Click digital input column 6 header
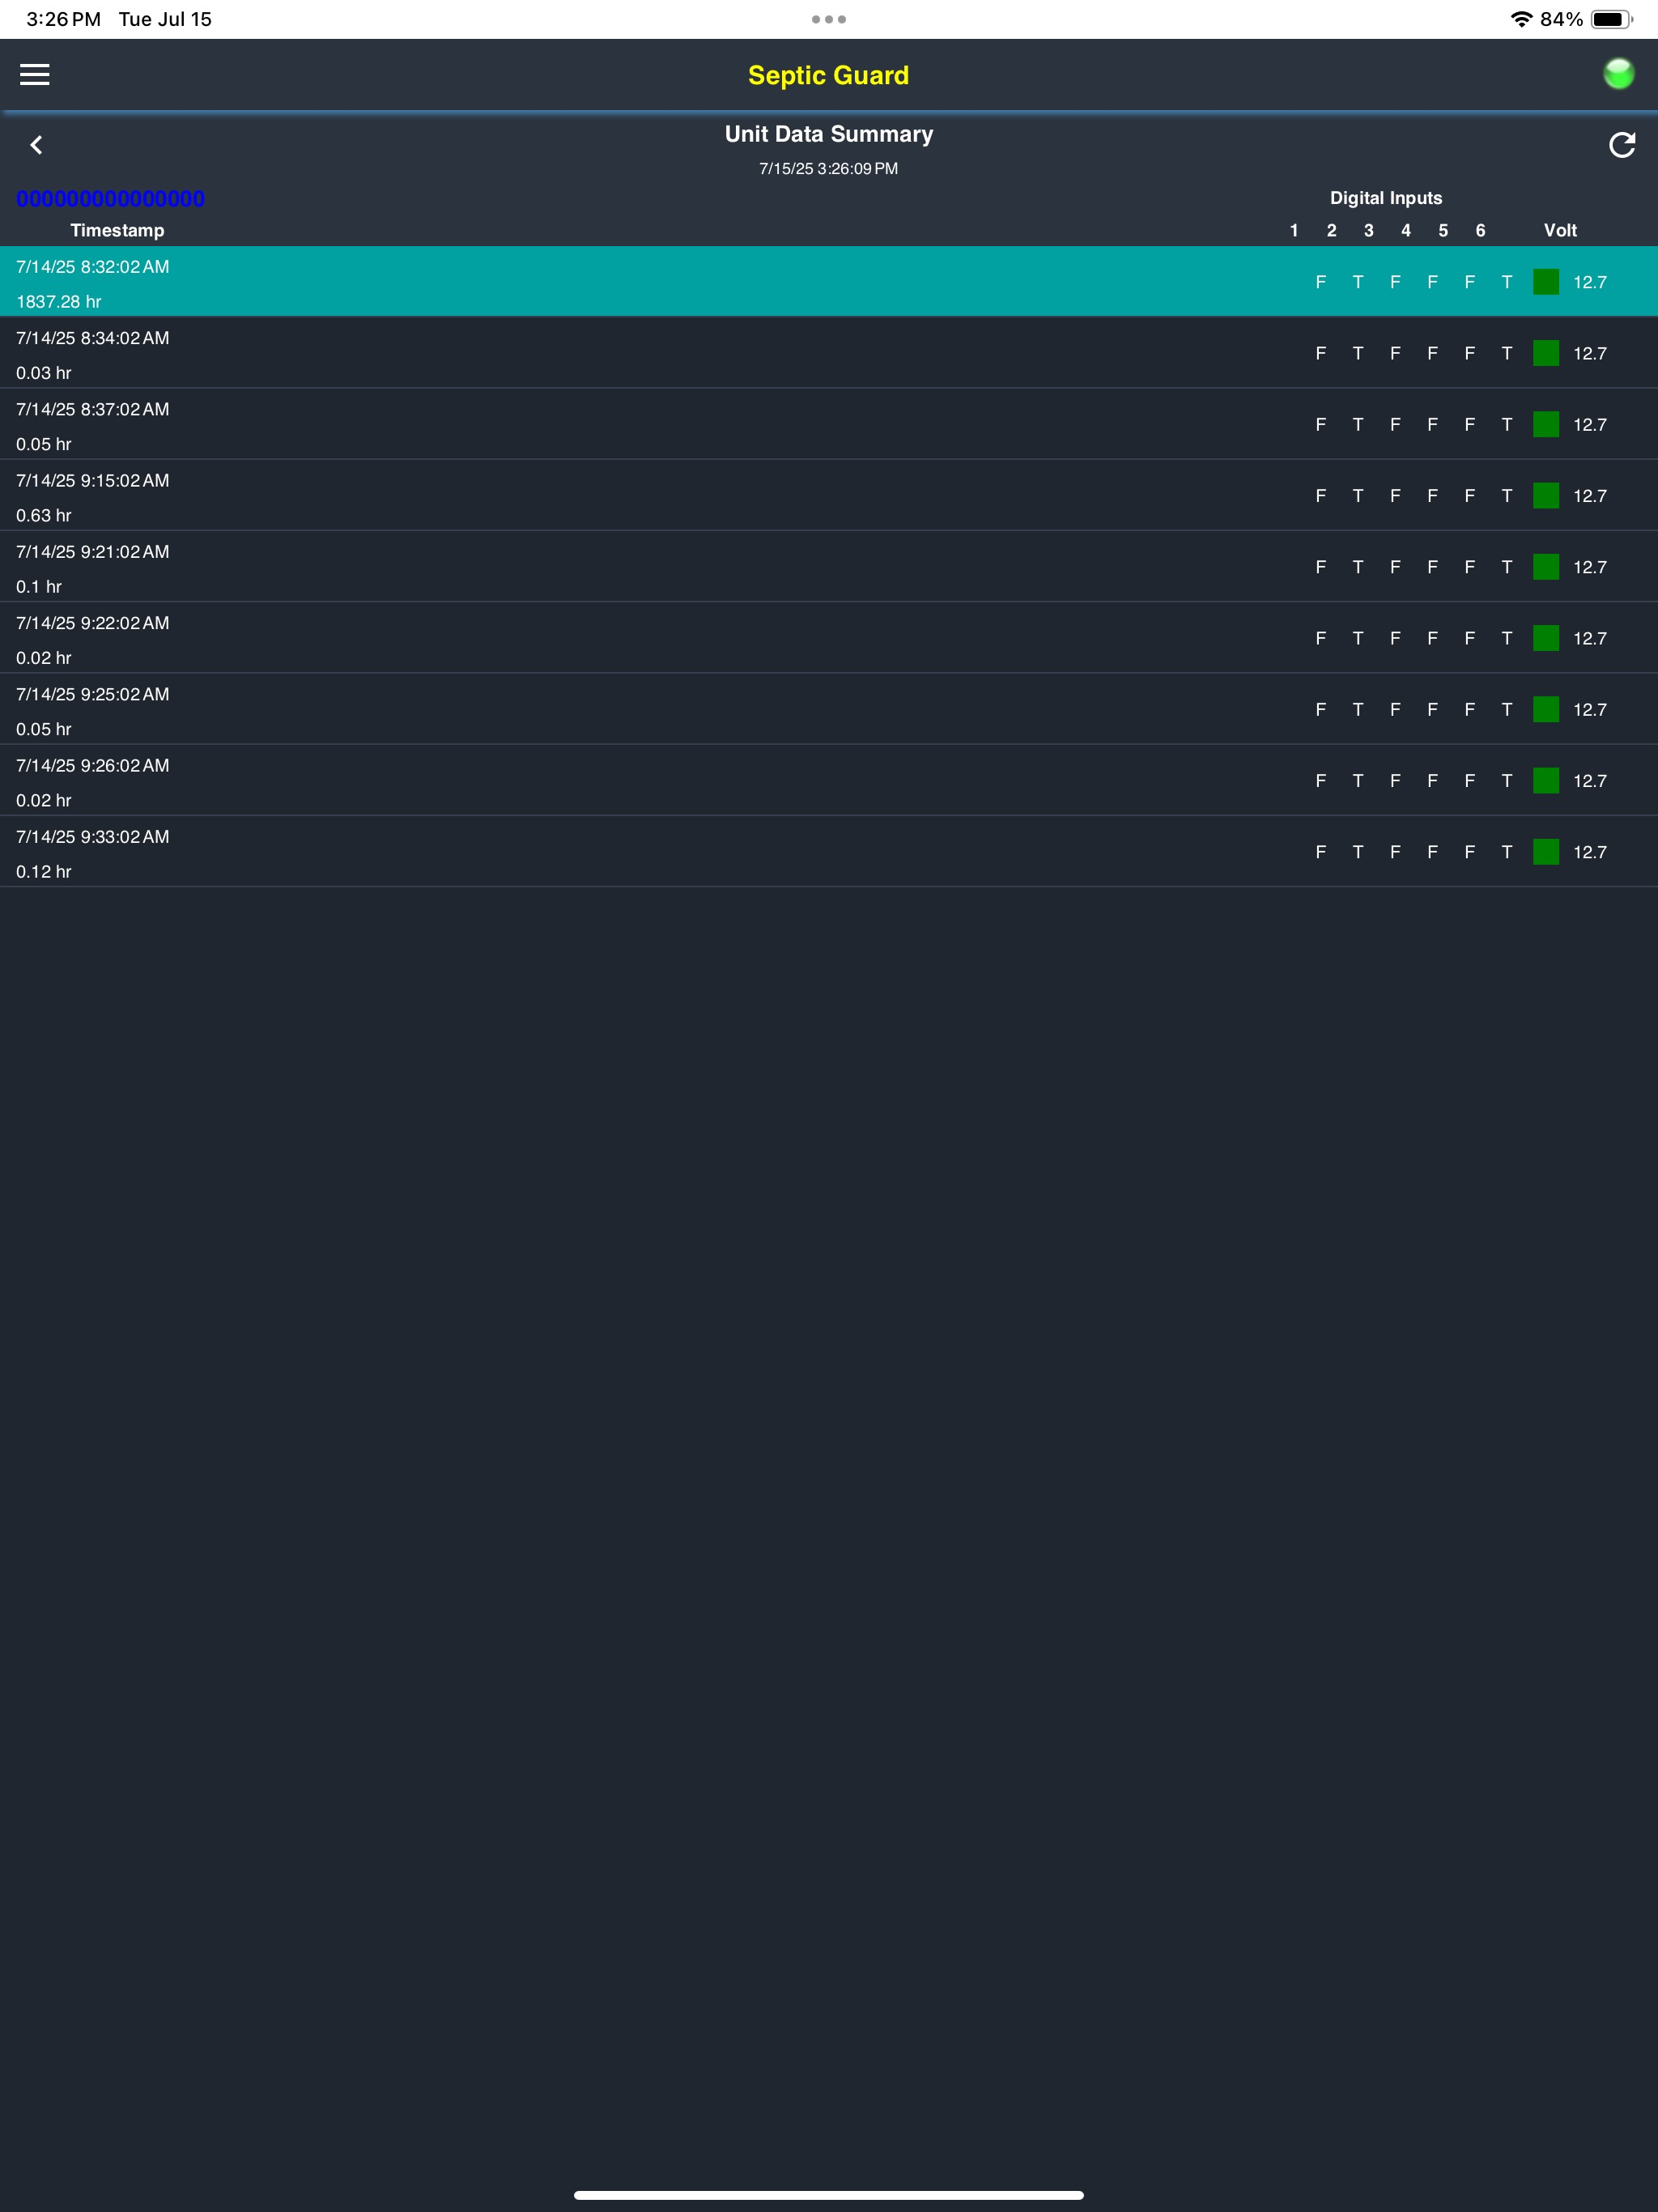Image resolution: width=1658 pixels, height=2212 pixels. point(1480,230)
